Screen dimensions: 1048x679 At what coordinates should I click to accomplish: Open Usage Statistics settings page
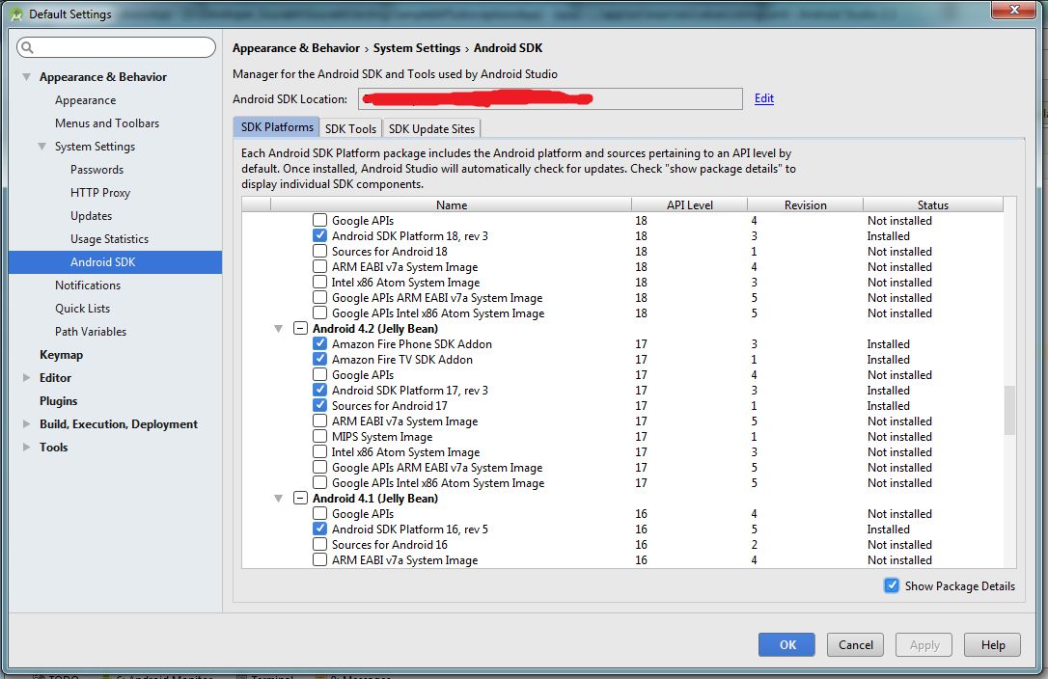click(x=110, y=238)
